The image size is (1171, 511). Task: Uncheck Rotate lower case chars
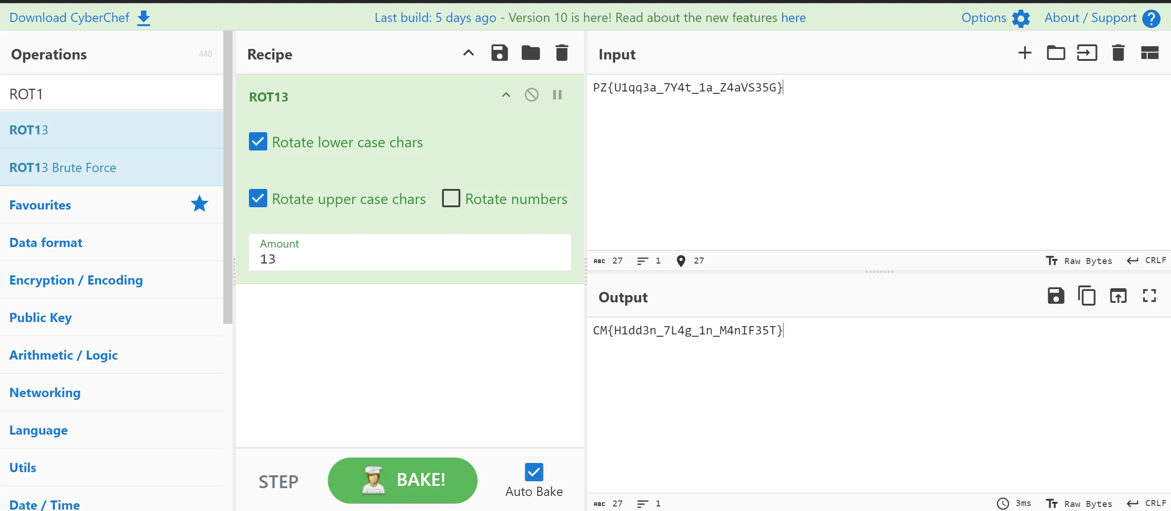(x=258, y=142)
